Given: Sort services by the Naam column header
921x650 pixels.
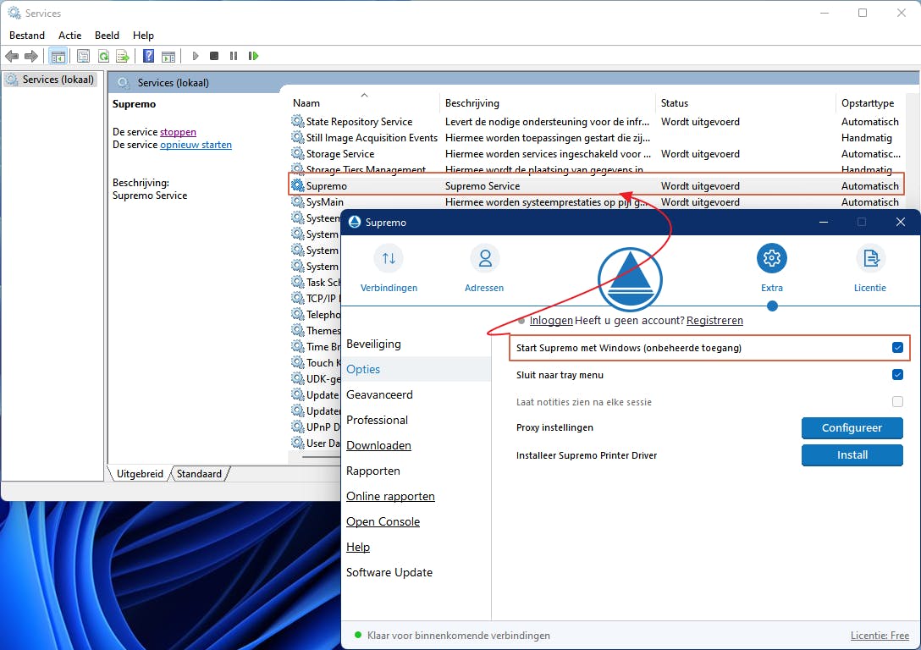Looking at the screenshot, I should click(306, 103).
